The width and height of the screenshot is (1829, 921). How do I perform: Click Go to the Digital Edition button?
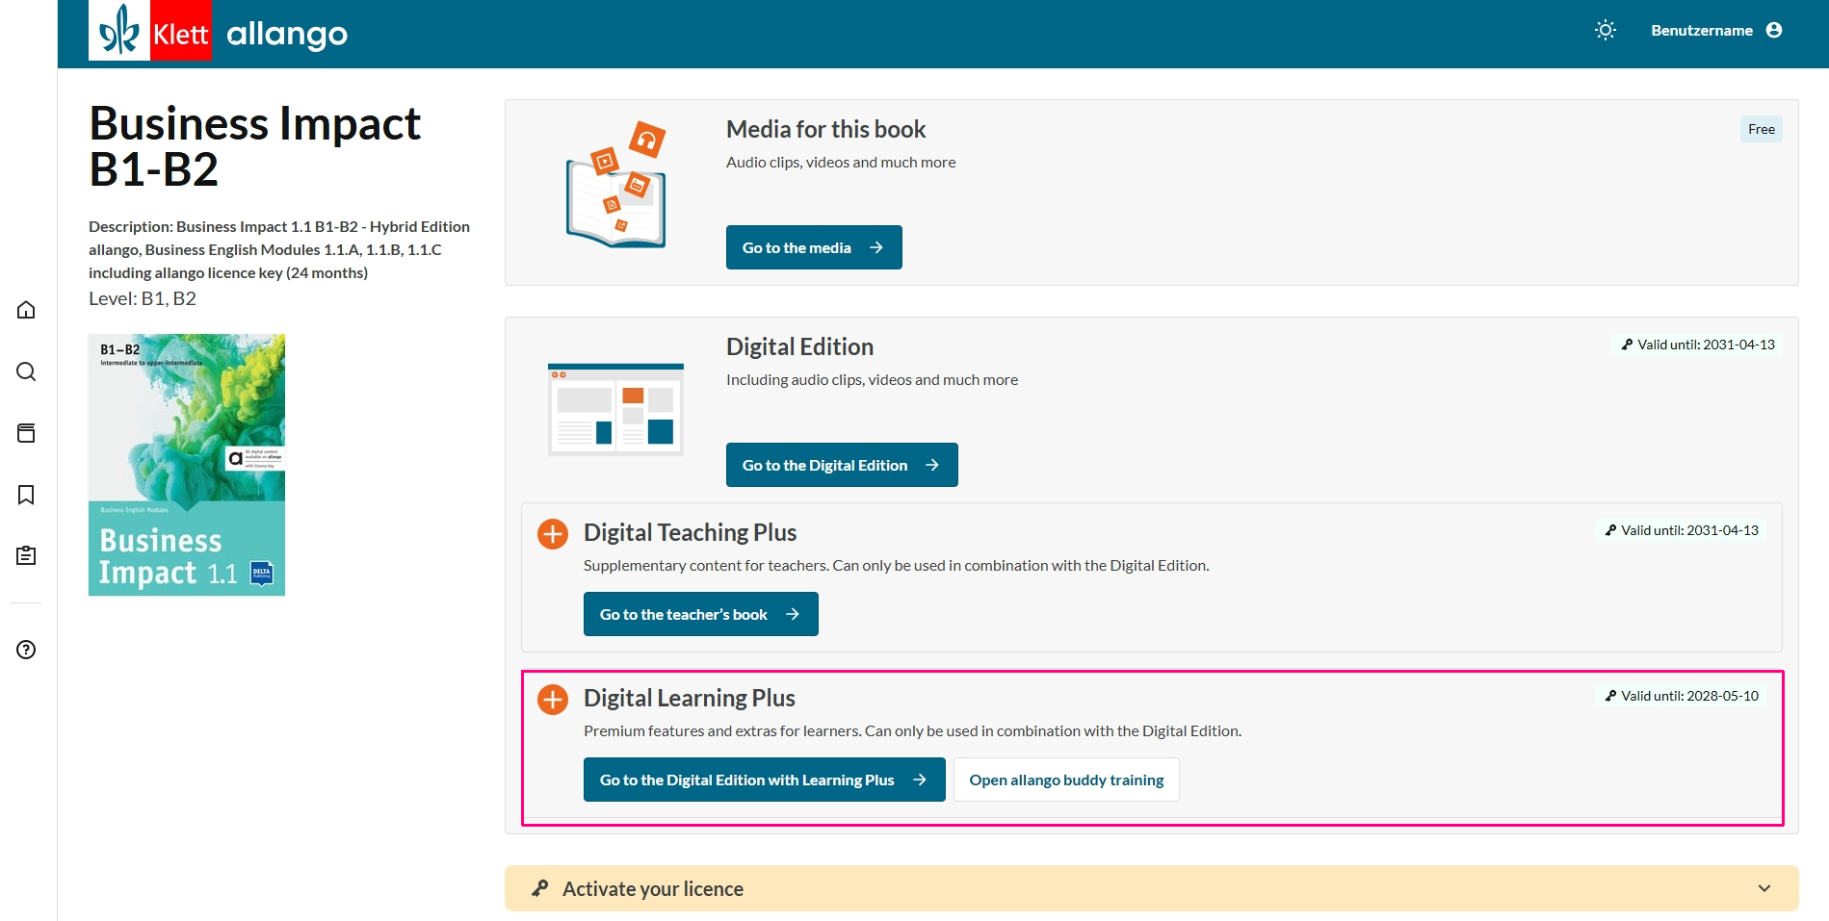[x=841, y=465]
